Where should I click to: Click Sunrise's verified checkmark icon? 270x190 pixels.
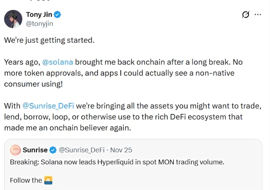[x=53, y=150]
